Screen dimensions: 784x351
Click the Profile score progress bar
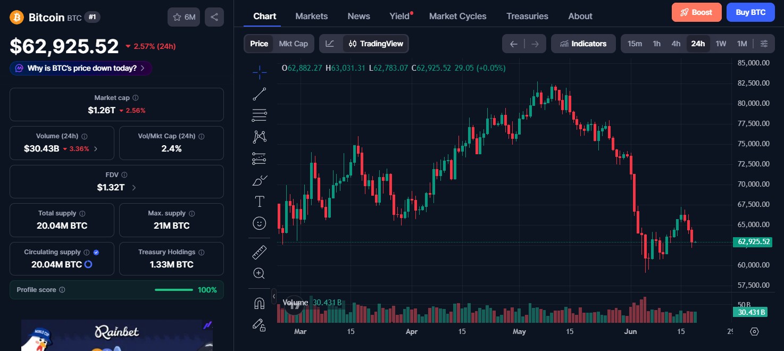pos(174,290)
